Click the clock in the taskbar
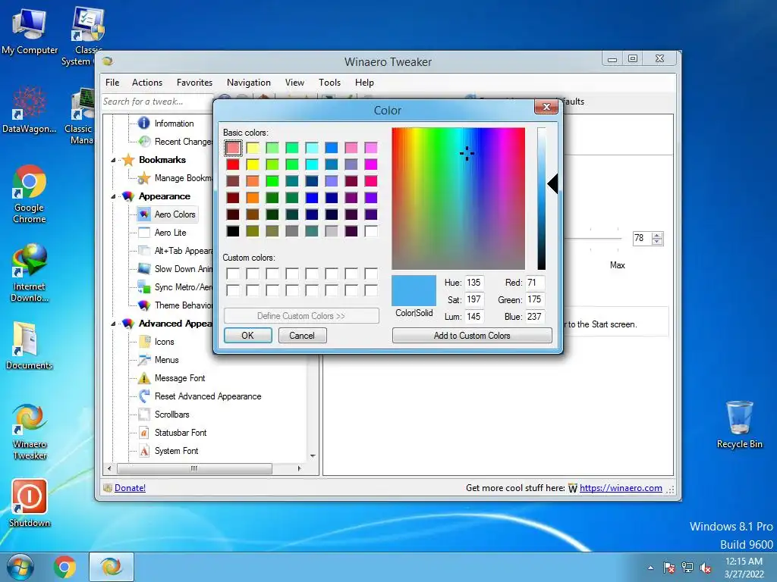Screen dimensions: 777x582 coord(744,568)
